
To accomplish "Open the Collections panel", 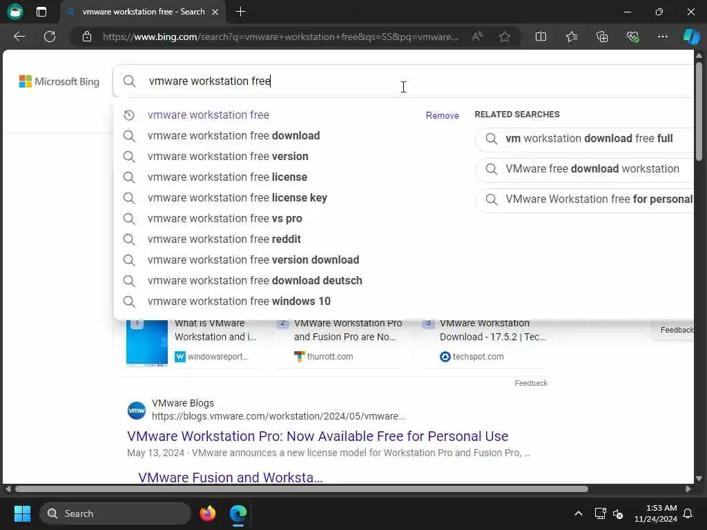I will [x=602, y=37].
